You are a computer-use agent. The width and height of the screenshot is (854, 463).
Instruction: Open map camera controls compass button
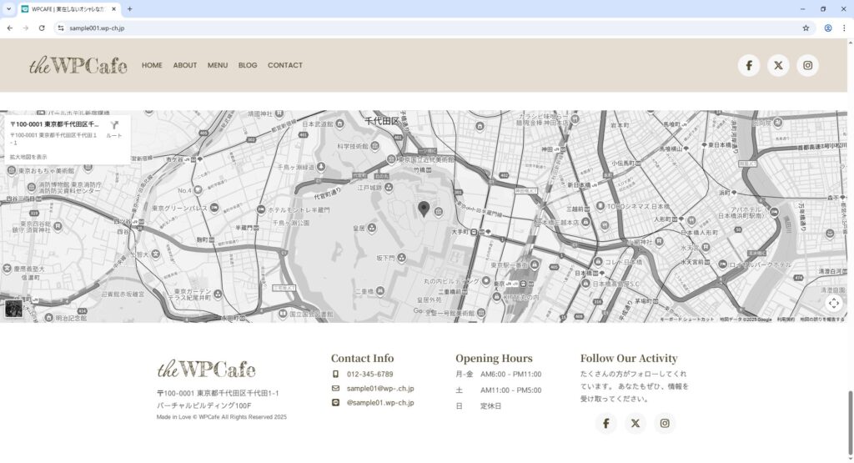coord(834,303)
